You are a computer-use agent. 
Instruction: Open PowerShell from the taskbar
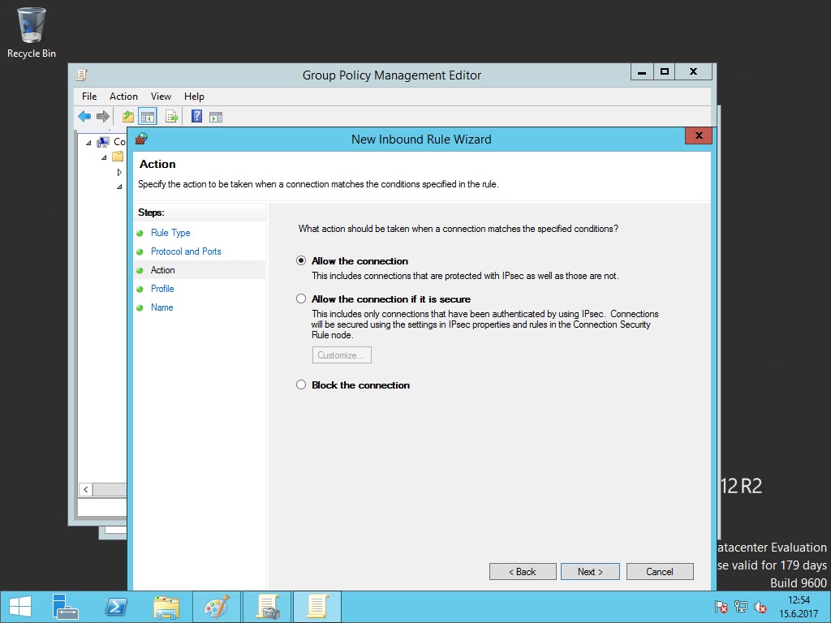[x=116, y=607]
